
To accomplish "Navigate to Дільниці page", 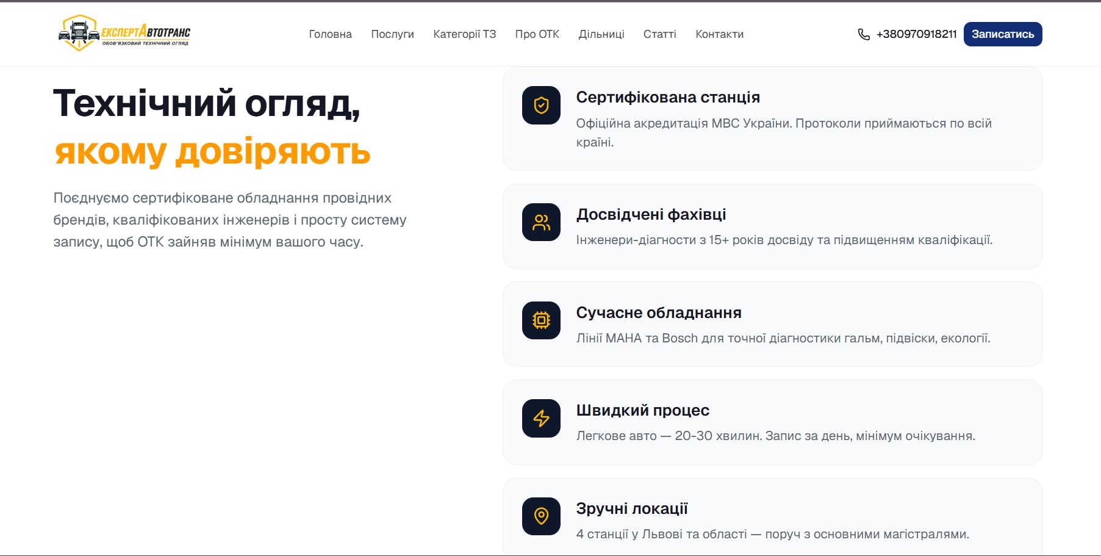I will (x=601, y=34).
